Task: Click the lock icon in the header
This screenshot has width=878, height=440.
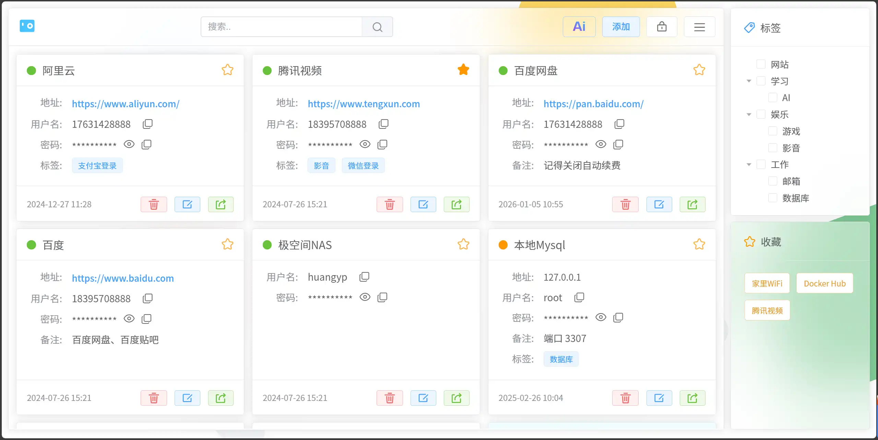Action: pos(662,27)
